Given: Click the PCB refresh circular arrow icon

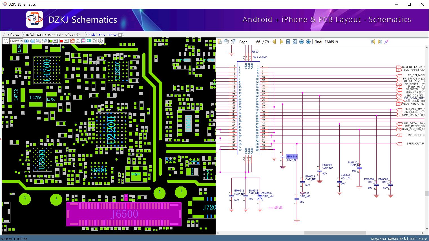Looking at the screenshot, I should tap(100, 41).
